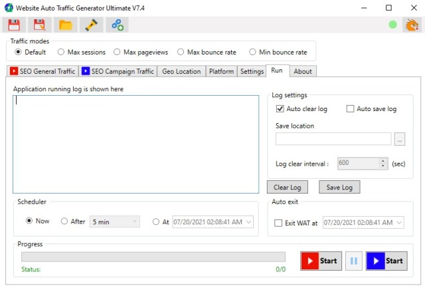Open the Exit WAT at date-time dropdown
The width and height of the screenshot is (425, 292).
coord(399,223)
